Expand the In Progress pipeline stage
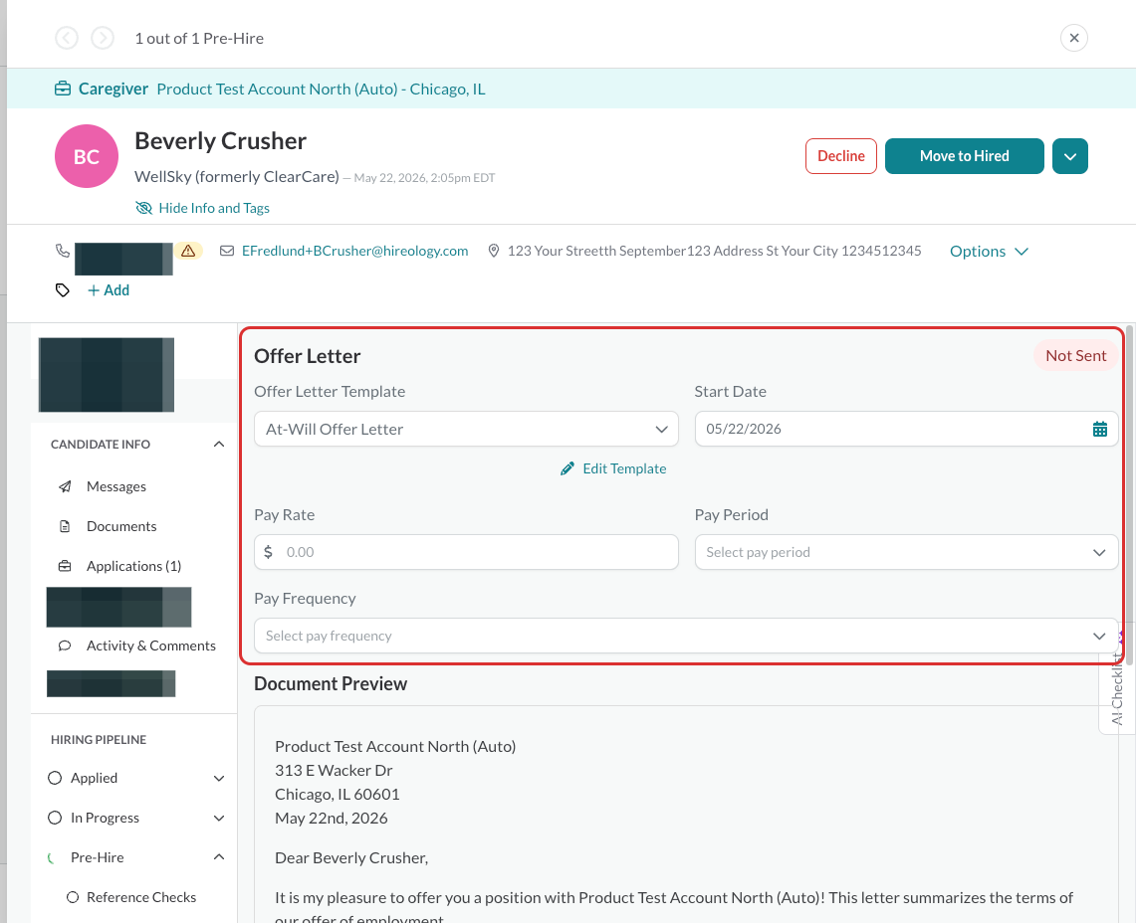The width and height of the screenshot is (1136, 923). [x=219, y=818]
